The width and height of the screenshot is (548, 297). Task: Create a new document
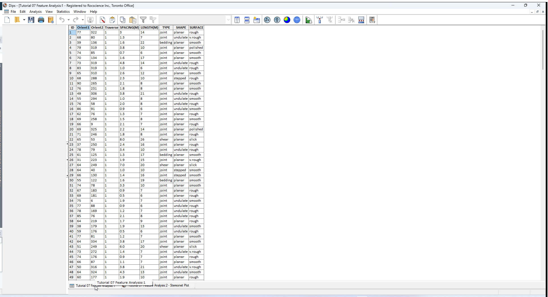[7, 20]
